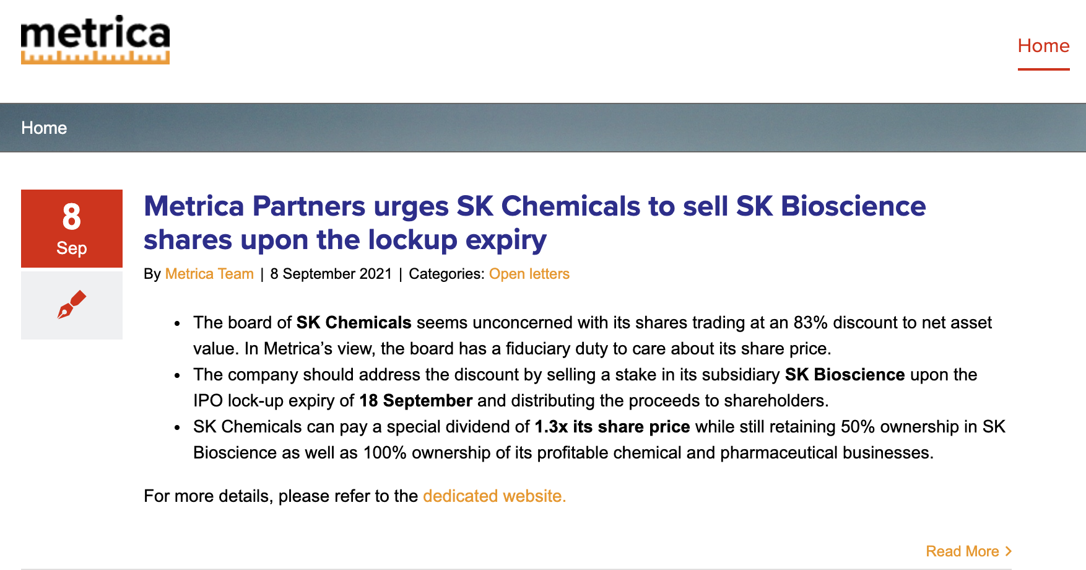Click the orange ruler graphic under logo
Image resolution: width=1086 pixels, height=570 pixels.
click(x=95, y=58)
